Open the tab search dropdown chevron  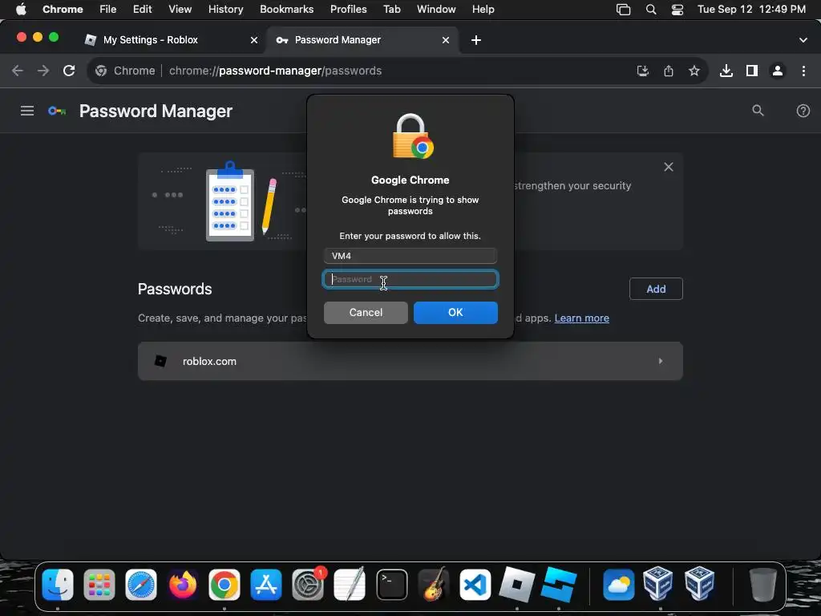click(x=803, y=40)
